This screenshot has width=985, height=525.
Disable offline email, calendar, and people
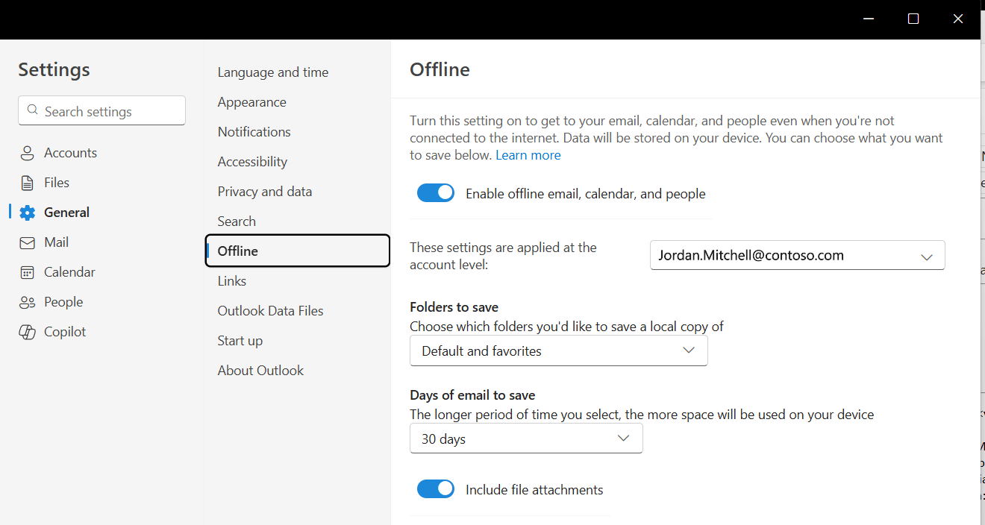click(436, 192)
